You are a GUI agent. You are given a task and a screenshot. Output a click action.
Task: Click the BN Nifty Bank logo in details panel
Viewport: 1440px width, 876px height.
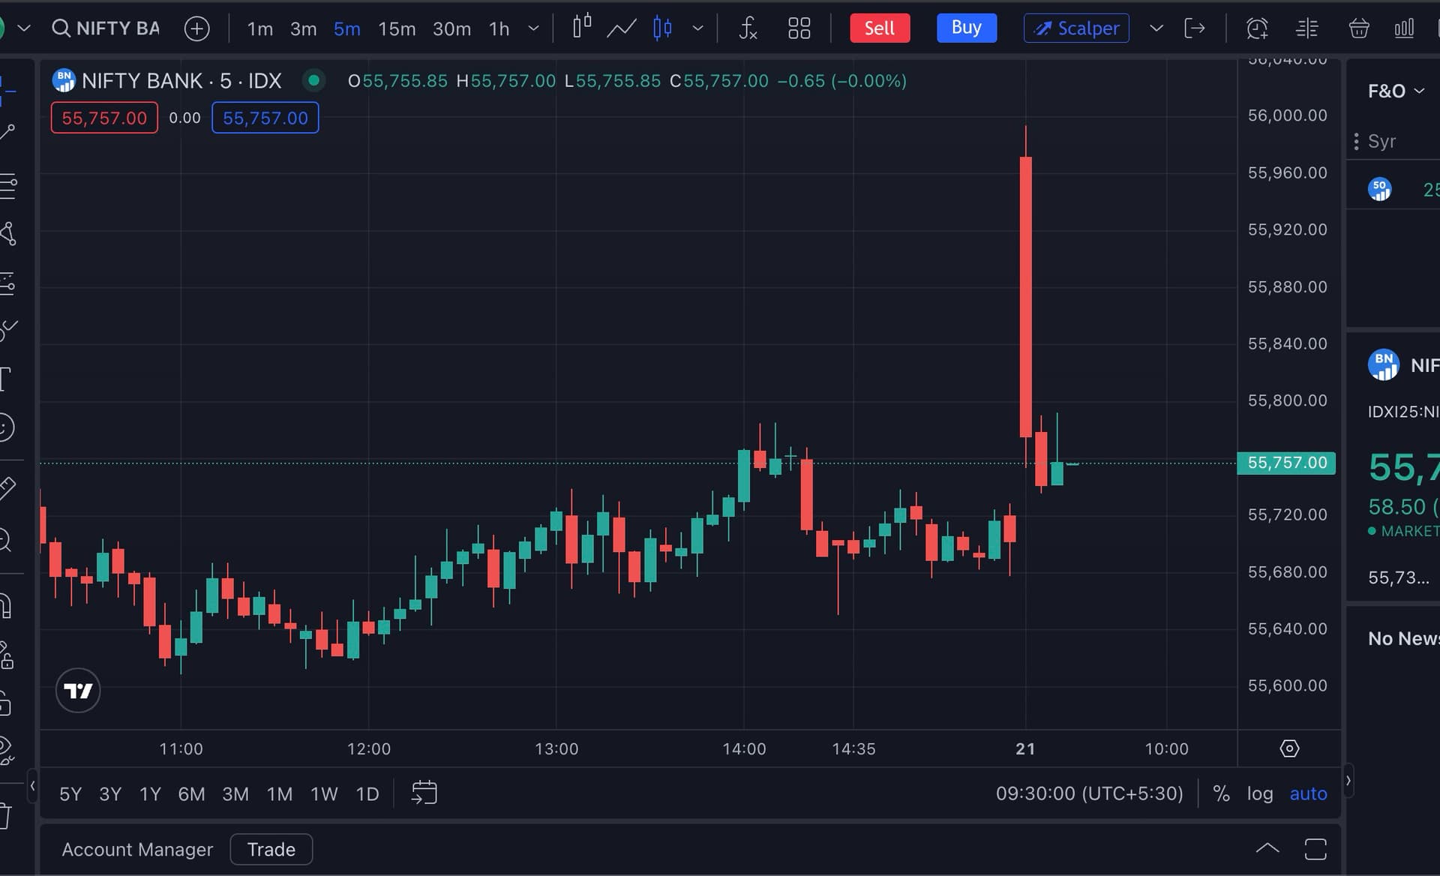click(1384, 364)
